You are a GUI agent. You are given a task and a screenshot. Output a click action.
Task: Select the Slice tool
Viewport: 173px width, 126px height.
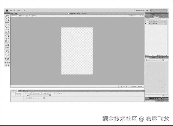8,45
